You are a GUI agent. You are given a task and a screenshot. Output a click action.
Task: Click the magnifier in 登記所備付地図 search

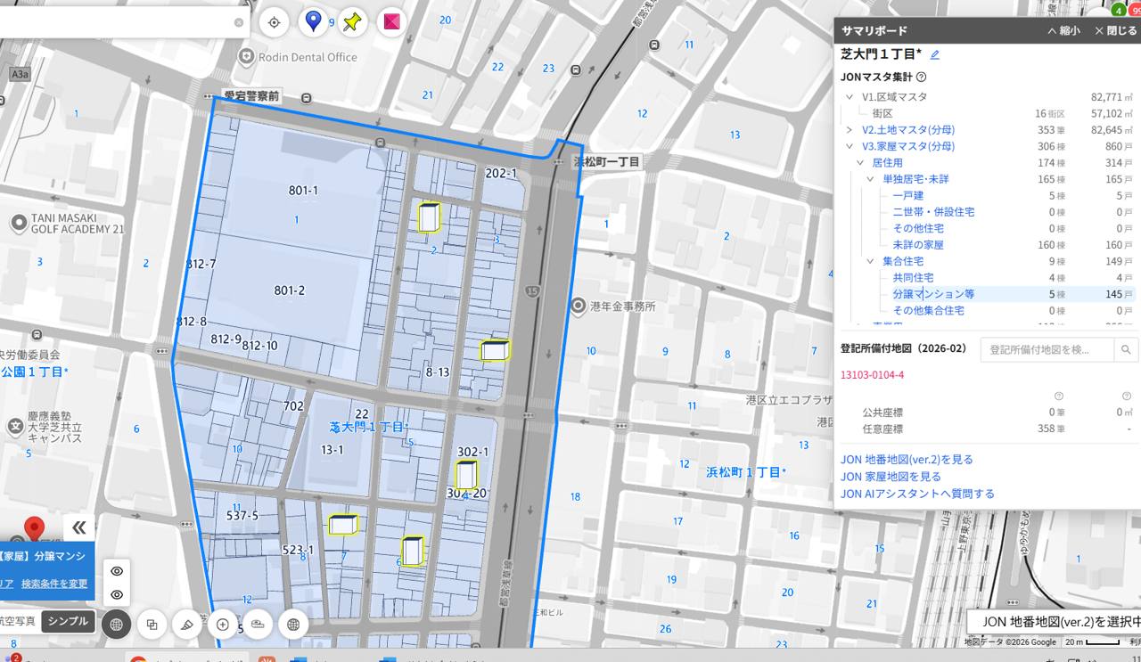pos(1126,350)
